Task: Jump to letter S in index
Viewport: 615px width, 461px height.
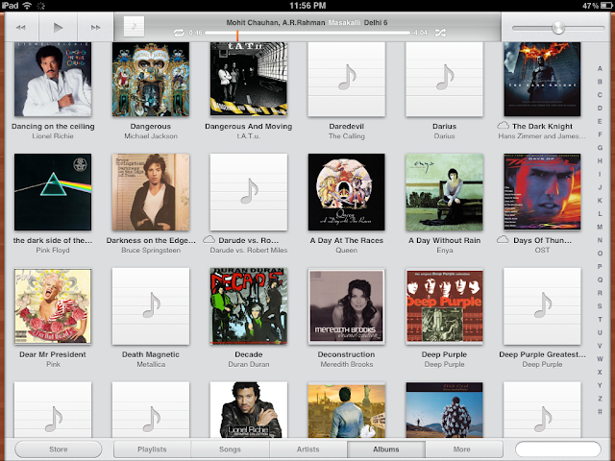Action: pyautogui.click(x=600, y=305)
